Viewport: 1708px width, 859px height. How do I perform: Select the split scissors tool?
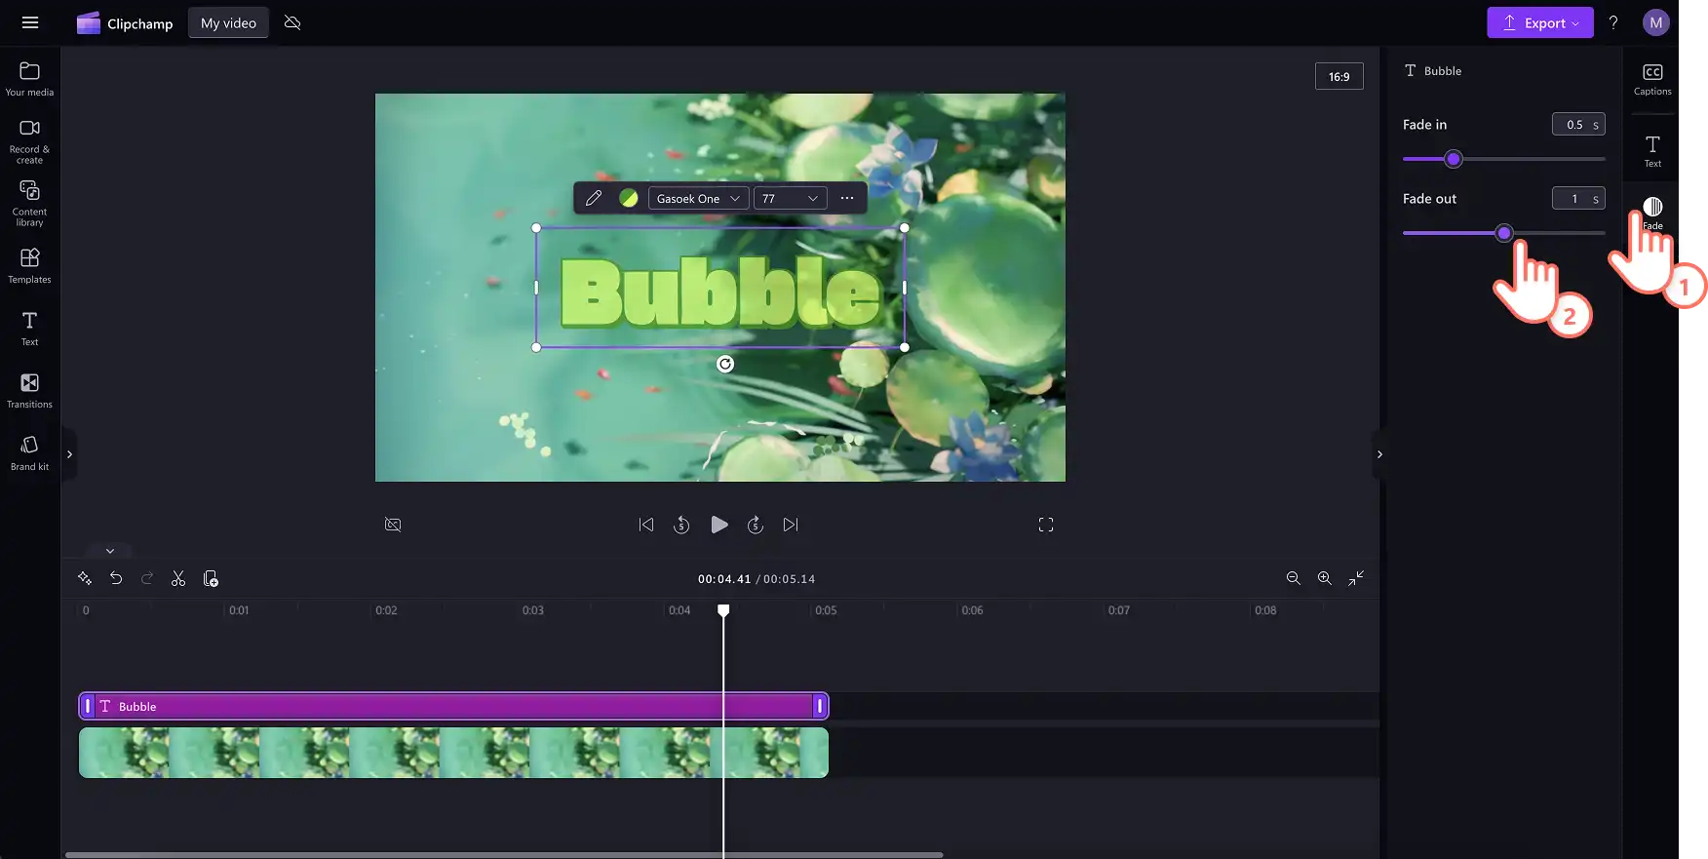pyautogui.click(x=178, y=578)
